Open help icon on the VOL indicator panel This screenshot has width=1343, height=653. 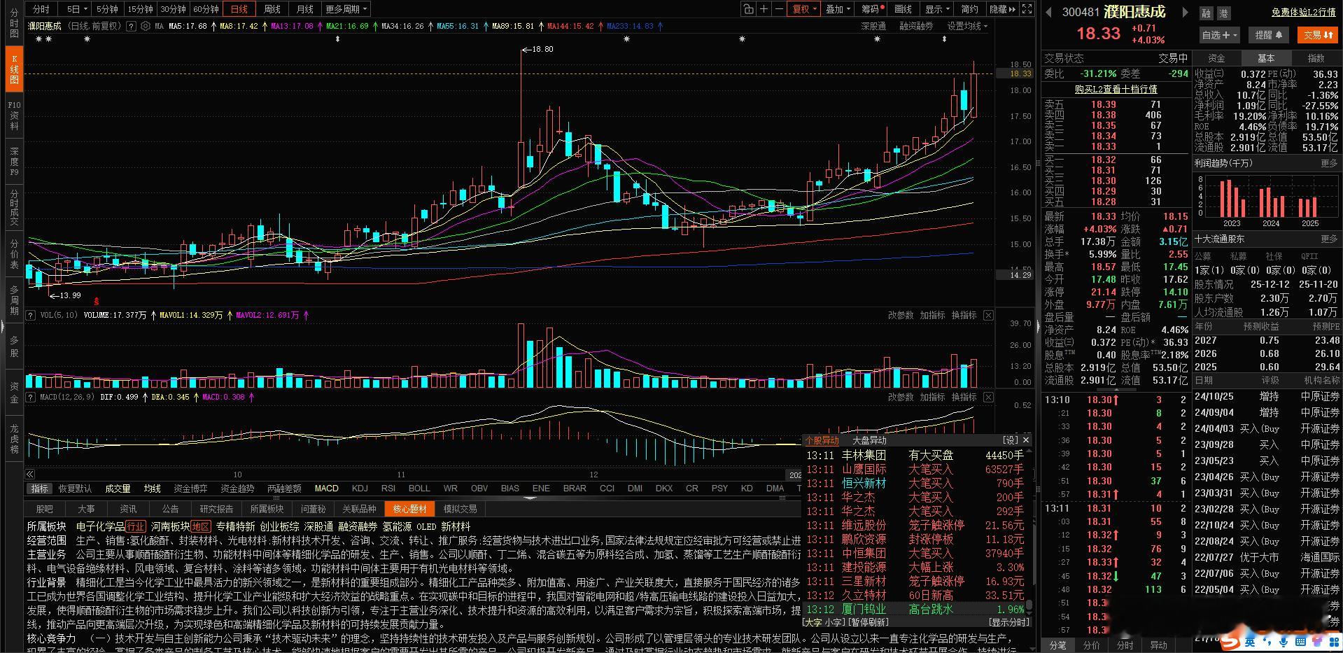tap(31, 315)
